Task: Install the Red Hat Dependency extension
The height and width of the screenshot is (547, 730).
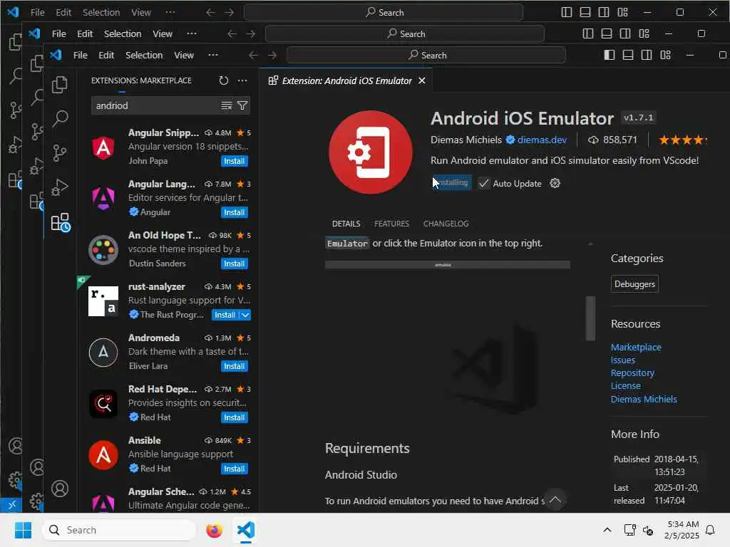Action: coord(234,417)
